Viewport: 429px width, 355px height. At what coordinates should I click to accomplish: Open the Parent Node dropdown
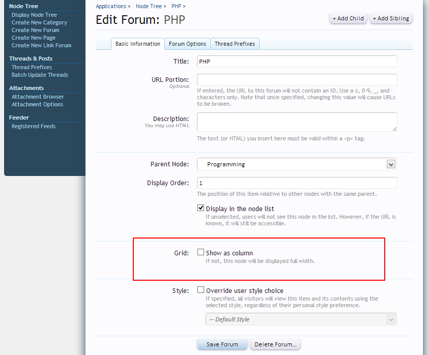pyautogui.click(x=297, y=164)
